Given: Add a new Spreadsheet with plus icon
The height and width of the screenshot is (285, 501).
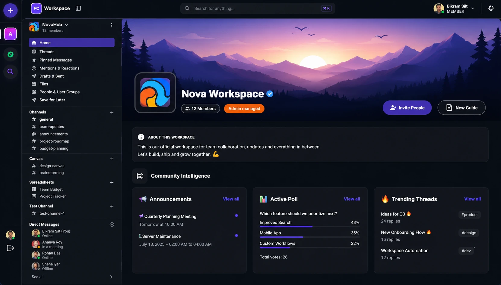Looking at the screenshot, I should click(x=112, y=182).
